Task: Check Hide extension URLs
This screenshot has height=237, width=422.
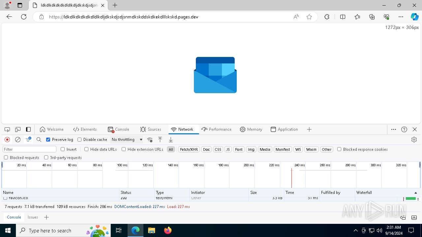Action: [x=124, y=149]
